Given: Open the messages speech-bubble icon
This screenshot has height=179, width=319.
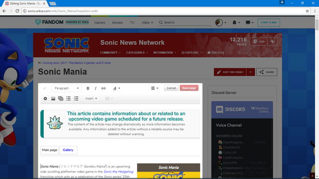Looking at the screenshot, I should 249,22.
